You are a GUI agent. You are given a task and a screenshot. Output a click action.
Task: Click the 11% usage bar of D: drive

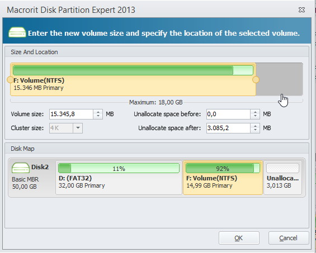point(119,168)
